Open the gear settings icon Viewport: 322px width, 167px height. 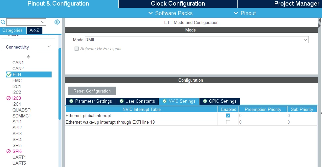[57, 22]
